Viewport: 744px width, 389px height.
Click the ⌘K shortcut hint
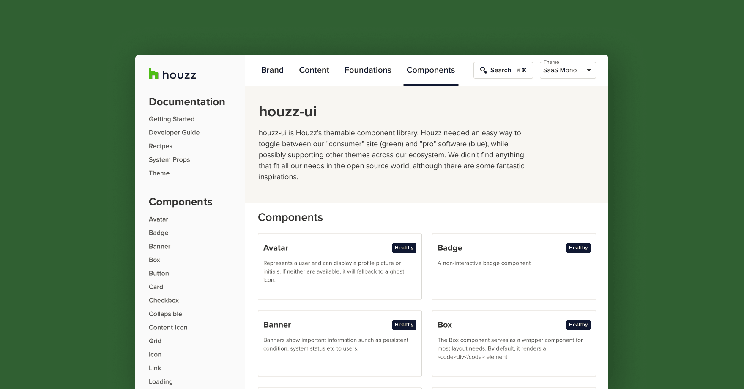[521, 70]
